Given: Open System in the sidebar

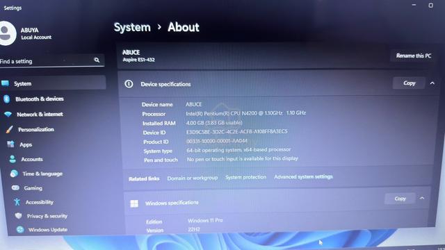Looking at the screenshot, I should coord(53,83).
